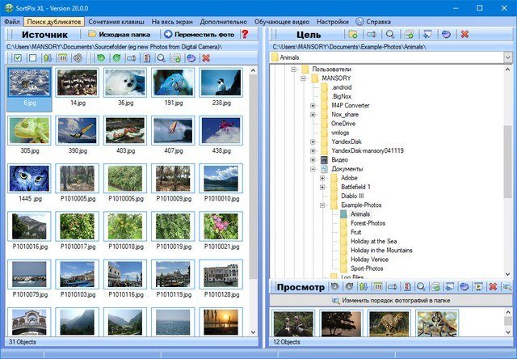
Task: Click the Исходная папка button
Action: point(120,35)
